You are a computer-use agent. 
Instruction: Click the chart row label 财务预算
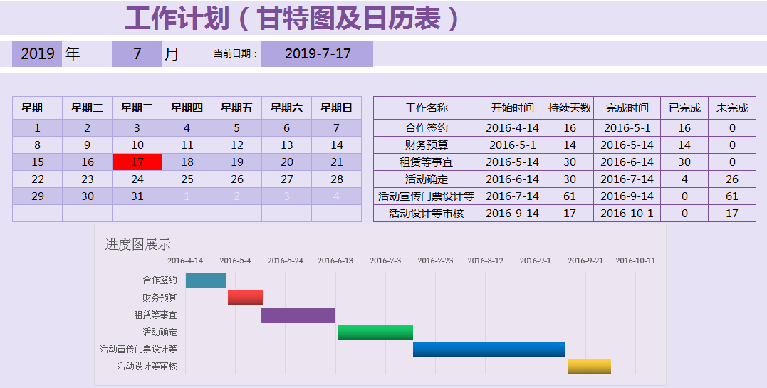point(160,298)
